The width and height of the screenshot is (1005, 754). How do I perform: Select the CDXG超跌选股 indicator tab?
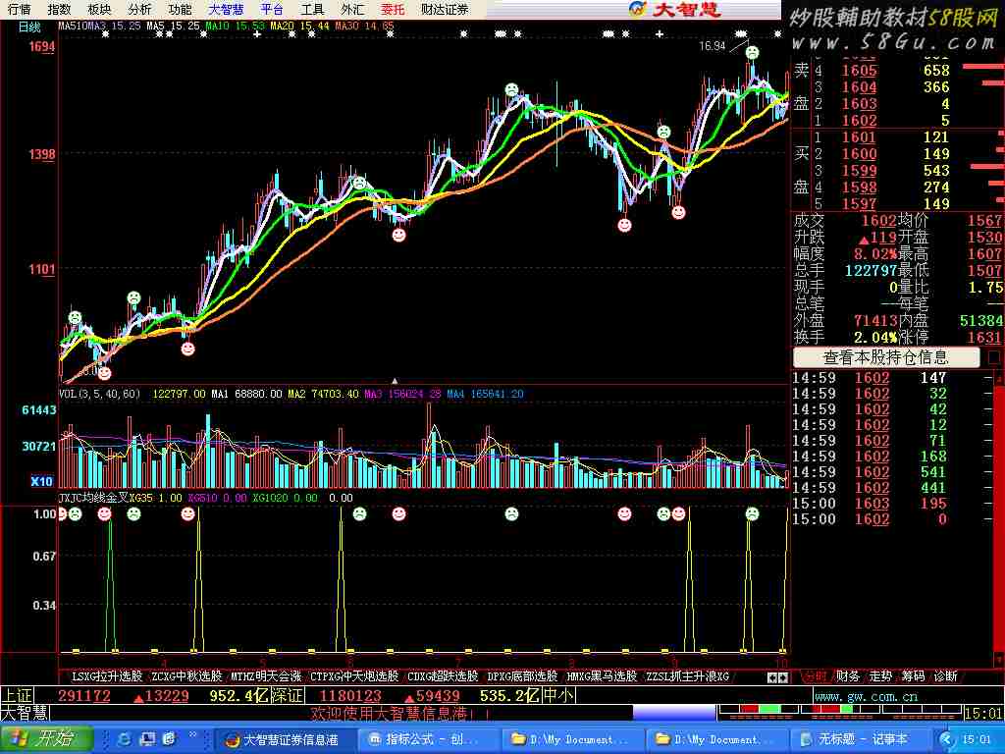443,676
